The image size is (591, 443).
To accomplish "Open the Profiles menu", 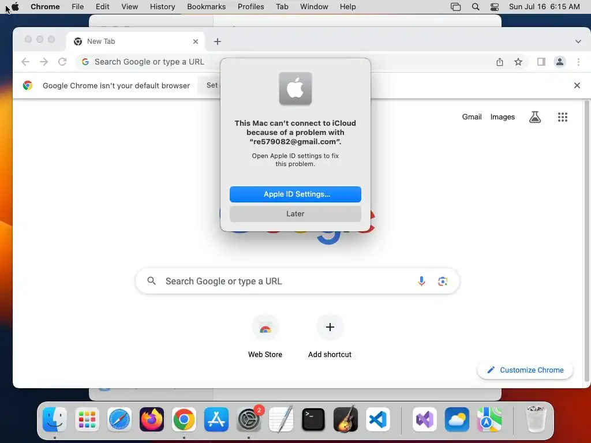I will (x=250, y=6).
